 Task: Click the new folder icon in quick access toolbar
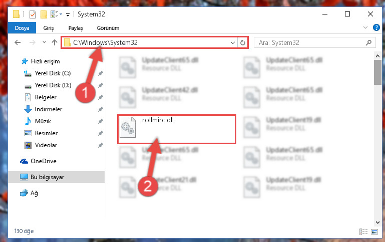44,14
